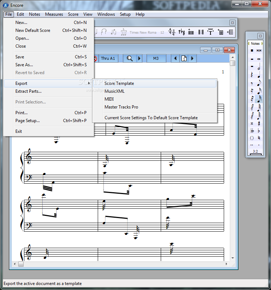Click the add page toolbar icon
The height and width of the screenshot is (290, 271).
pos(220,32)
